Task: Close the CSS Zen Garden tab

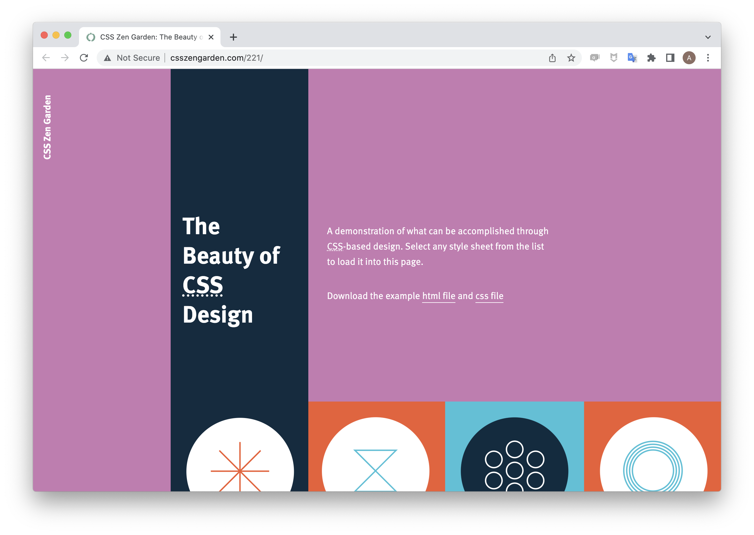Action: (211, 37)
